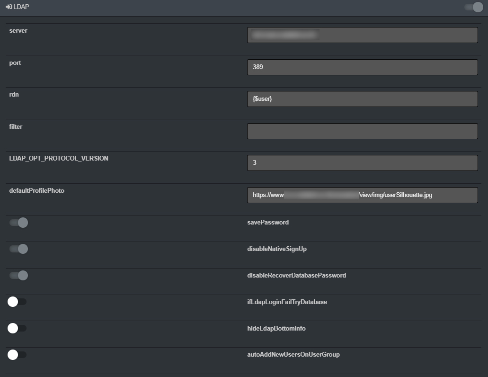Select the LDAP_OPT_PROTOCOL_VERSION field showing 3
The image size is (488, 377).
click(362, 162)
